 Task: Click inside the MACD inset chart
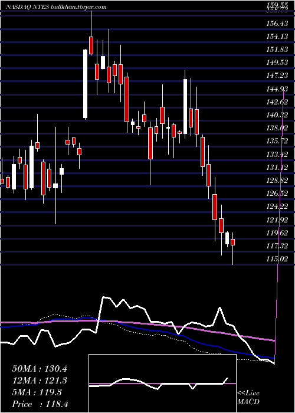coord(162,383)
